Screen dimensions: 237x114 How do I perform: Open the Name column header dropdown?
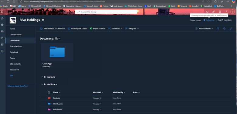57,92
